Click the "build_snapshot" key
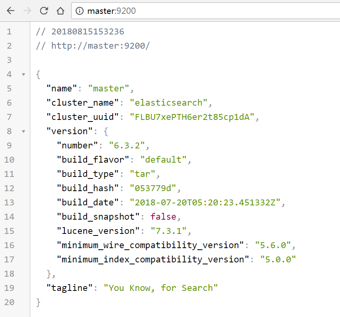Viewport: 340px width, 317px height. 98,217
